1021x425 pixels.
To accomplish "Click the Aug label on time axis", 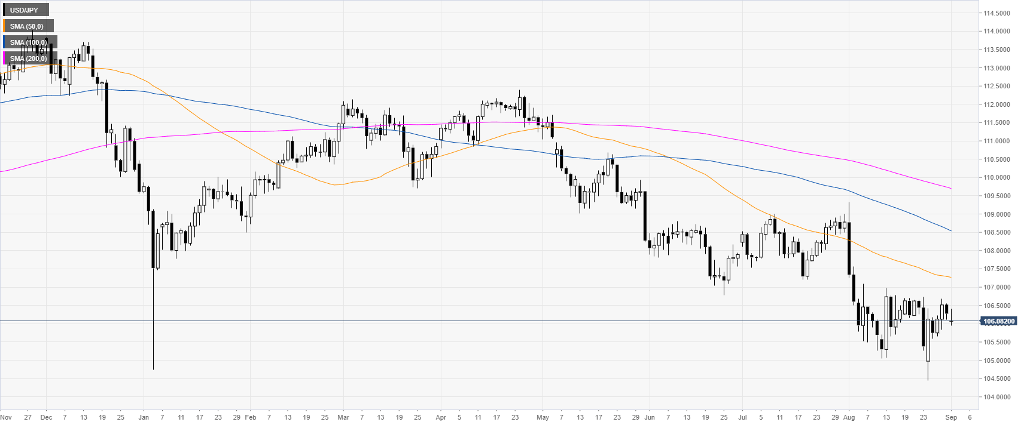I will tap(849, 417).
